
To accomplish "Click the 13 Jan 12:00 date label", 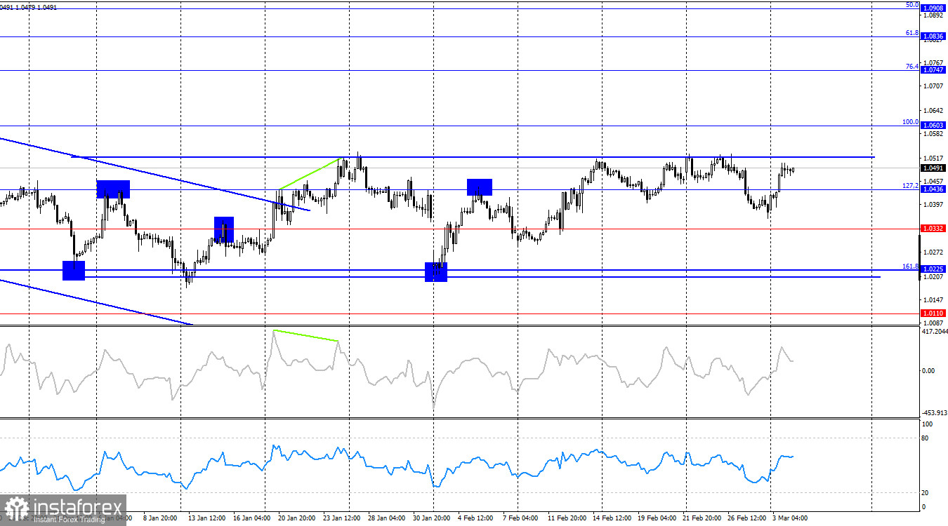I will point(206,519).
